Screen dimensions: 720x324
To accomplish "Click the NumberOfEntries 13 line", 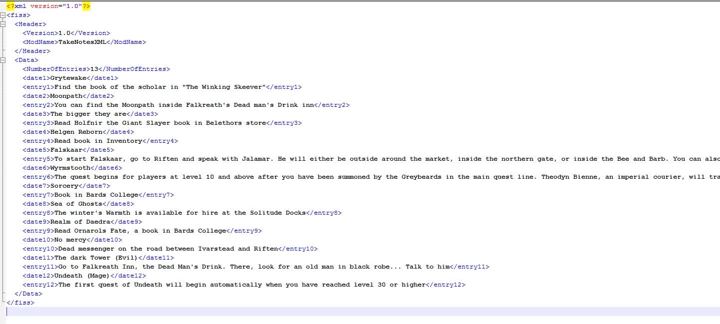I will coord(96,69).
